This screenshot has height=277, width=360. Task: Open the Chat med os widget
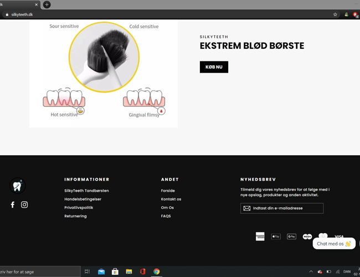(x=334, y=244)
